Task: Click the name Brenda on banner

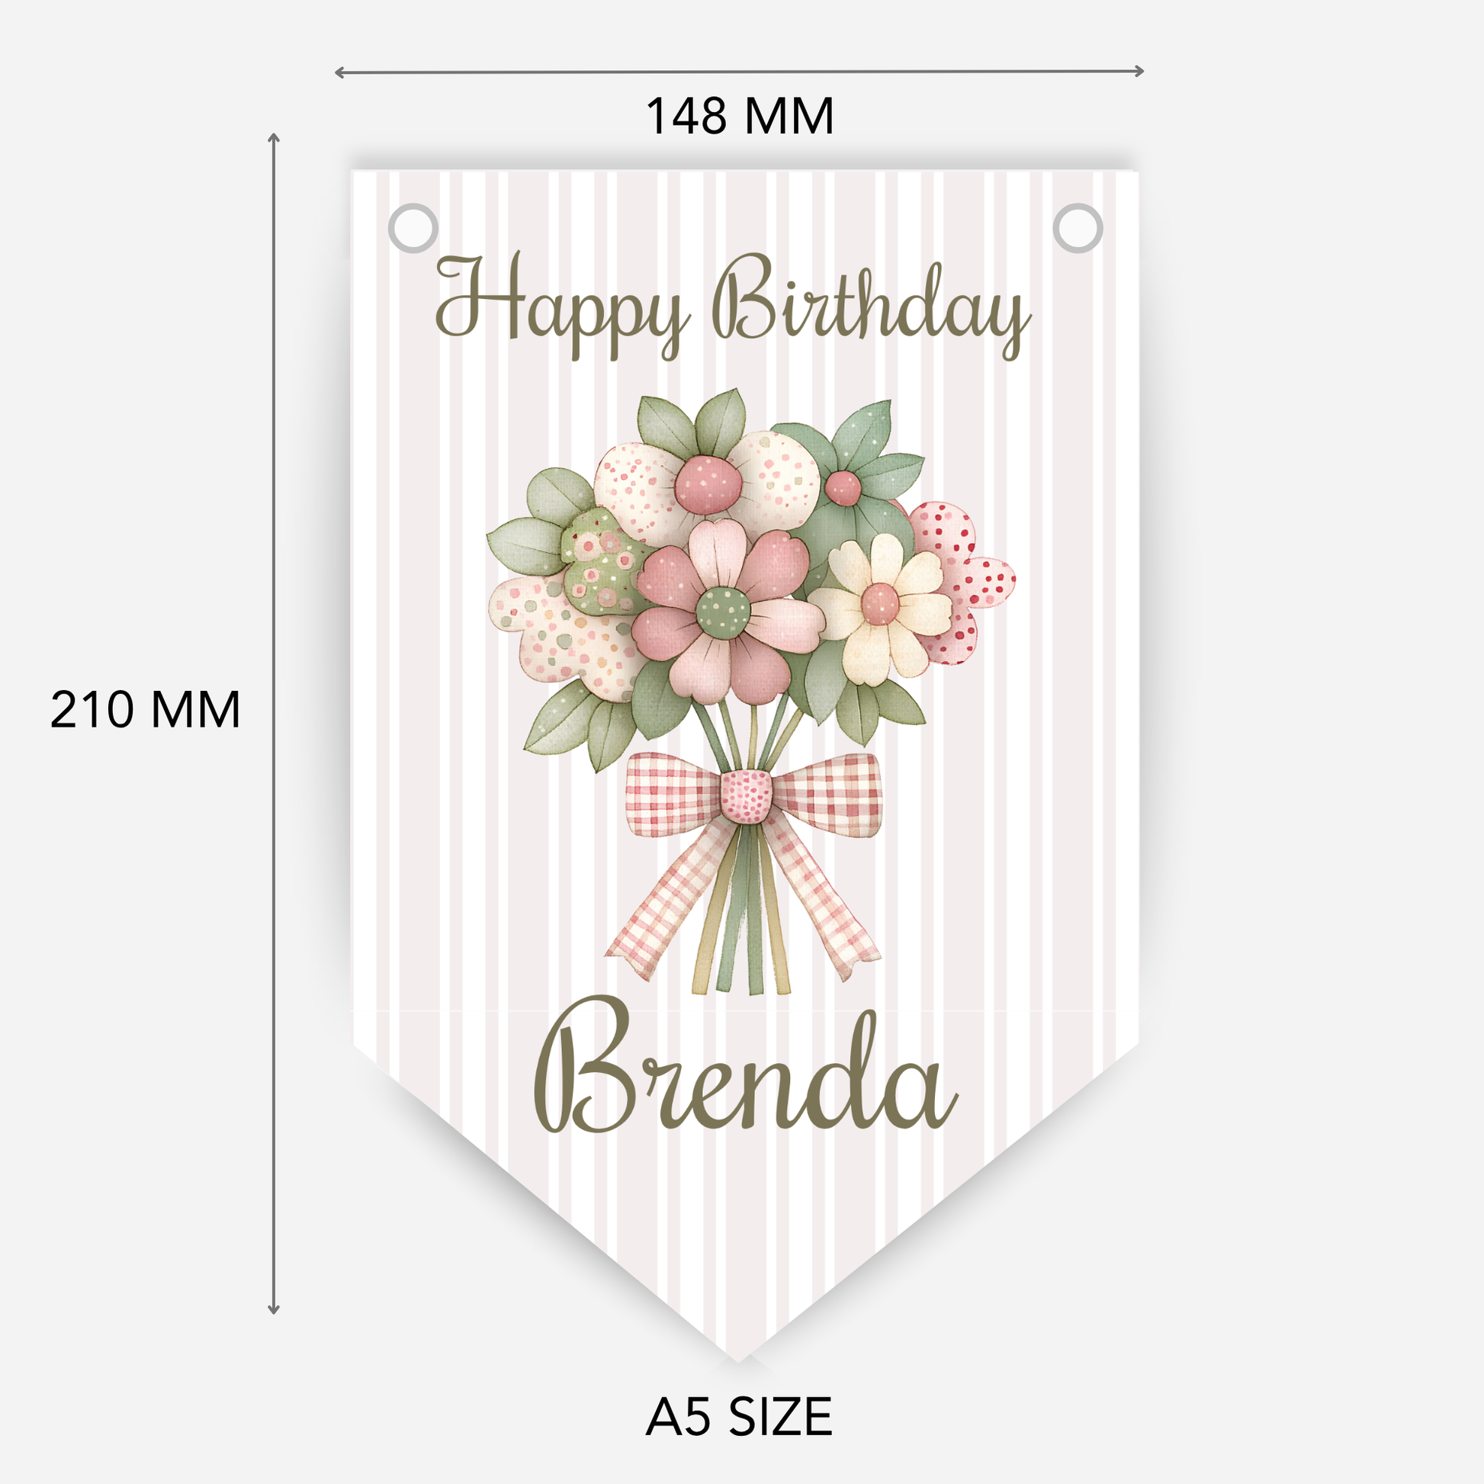Action: [746, 1068]
